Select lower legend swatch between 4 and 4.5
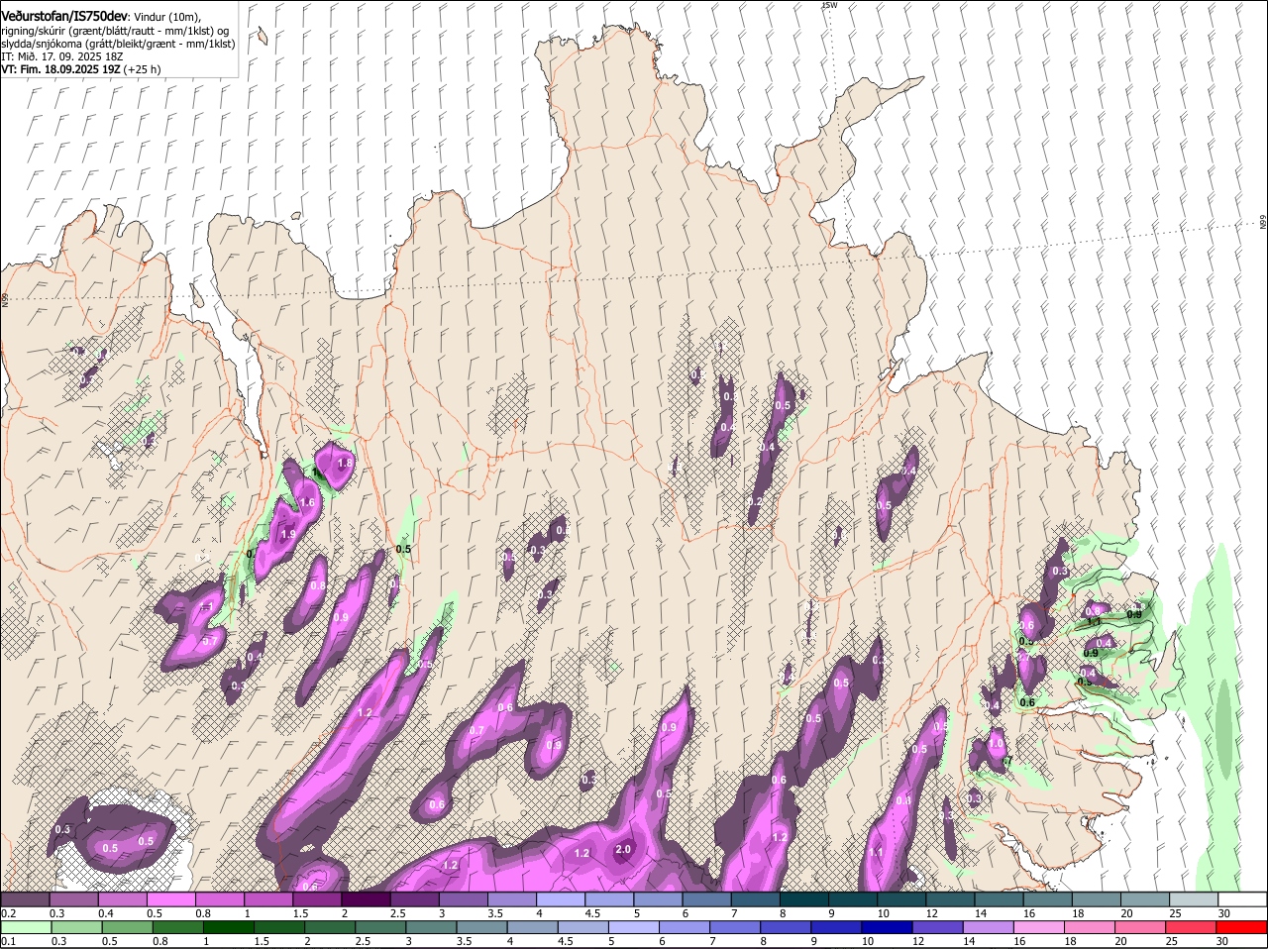The height and width of the screenshot is (949, 1268). click(532, 927)
